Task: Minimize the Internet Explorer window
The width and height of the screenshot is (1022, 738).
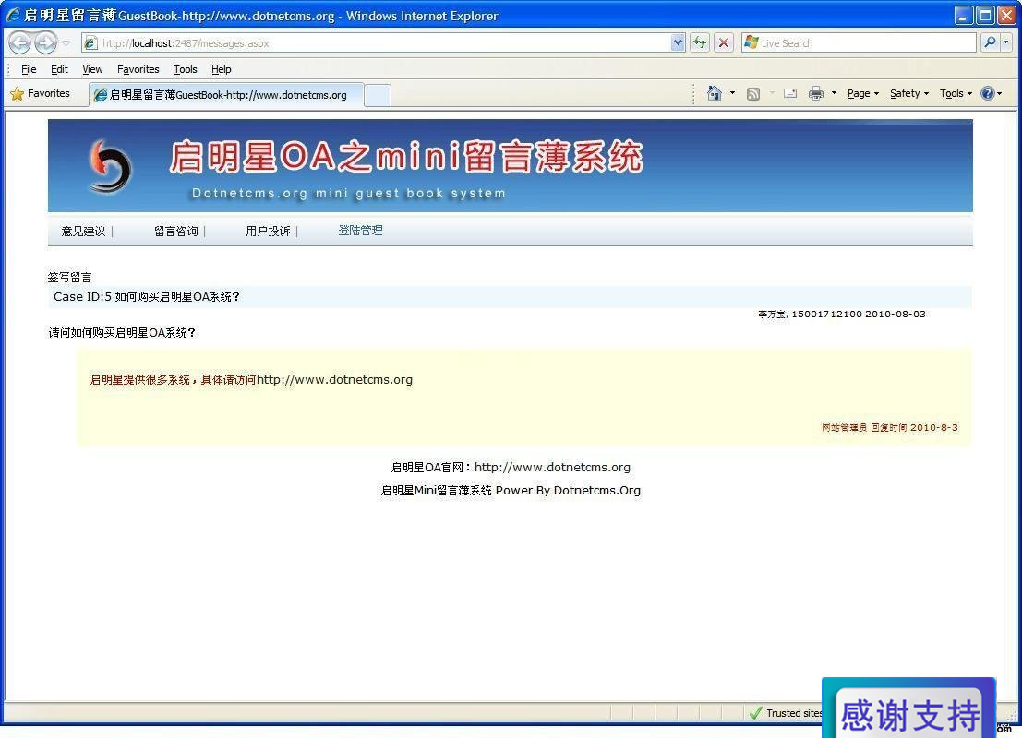Action: coord(964,15)
